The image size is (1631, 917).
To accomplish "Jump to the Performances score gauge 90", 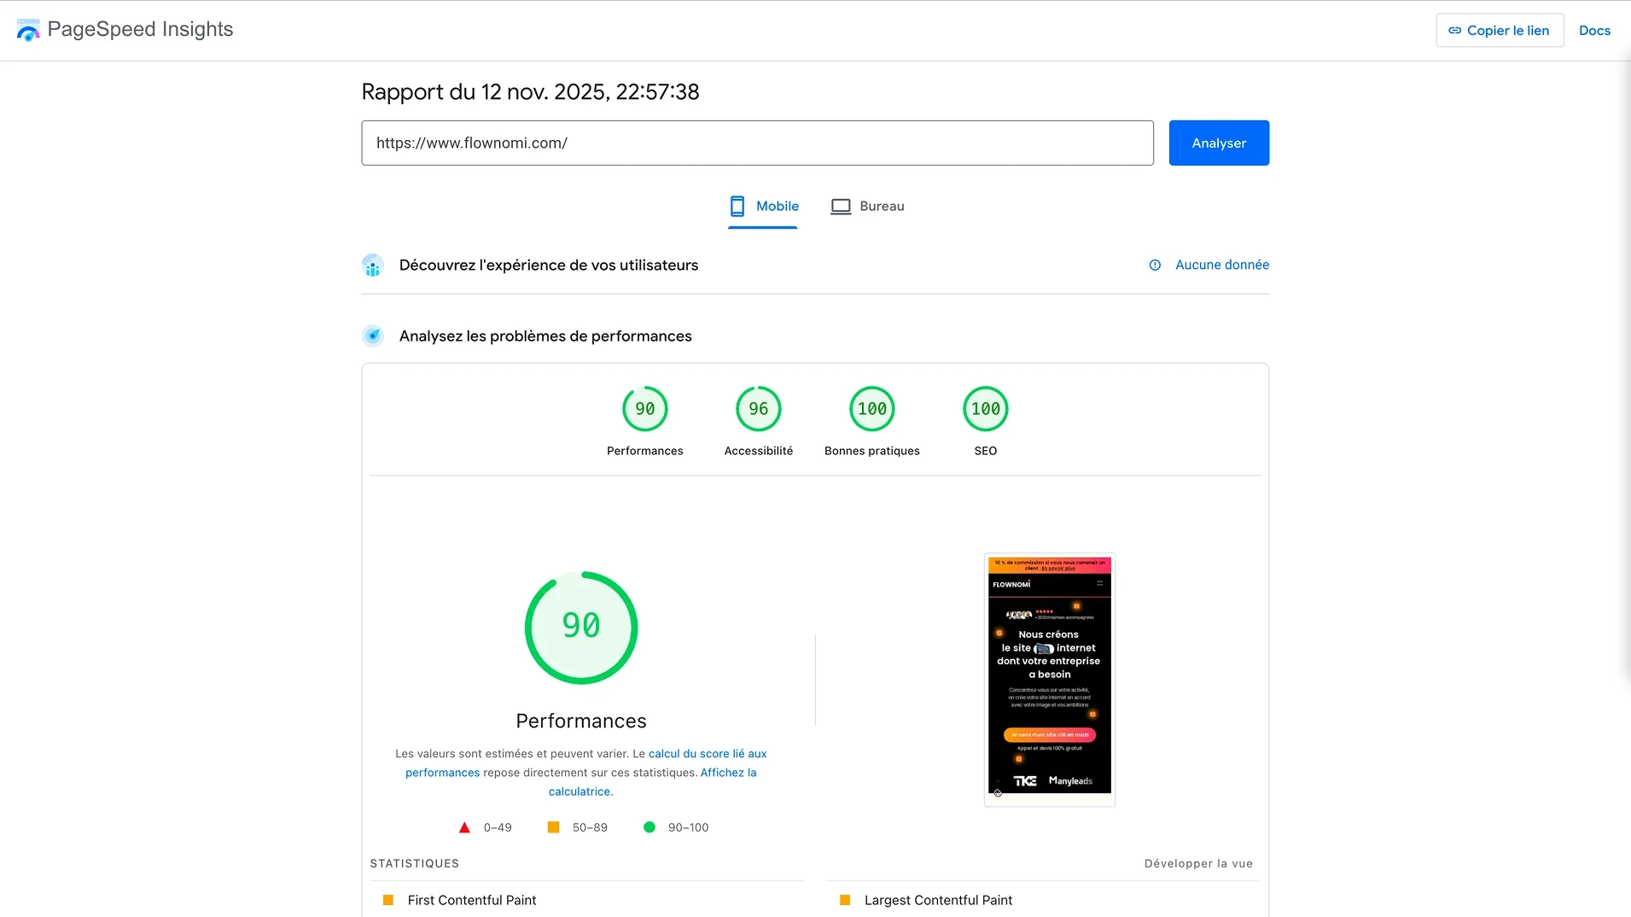I will [x=645, y=409].
